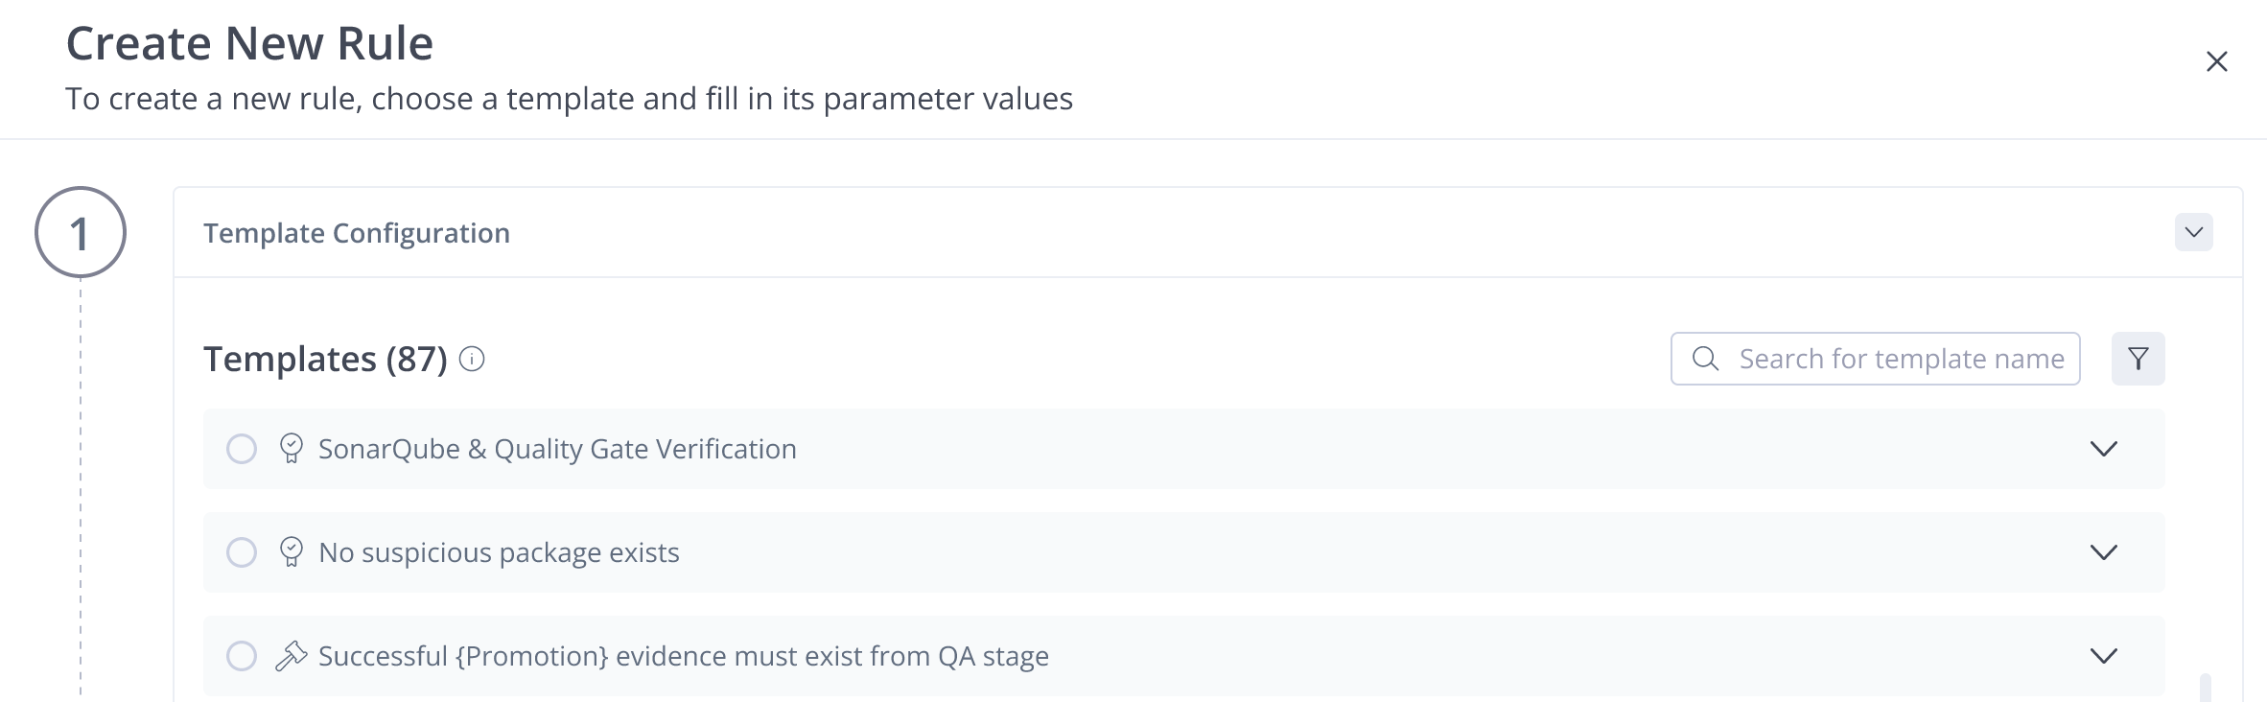Click the badge icon next to No suspicious package
This screenshot has height=702, width=2267.
point(291,552)
